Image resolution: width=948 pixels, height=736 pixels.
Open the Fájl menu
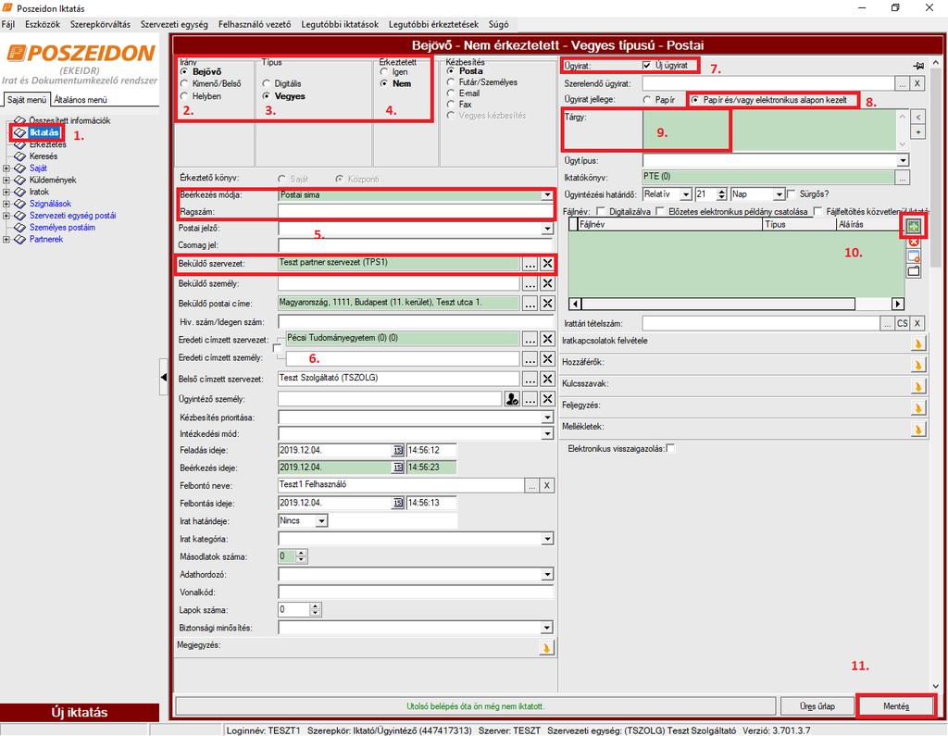coord(7,24)
